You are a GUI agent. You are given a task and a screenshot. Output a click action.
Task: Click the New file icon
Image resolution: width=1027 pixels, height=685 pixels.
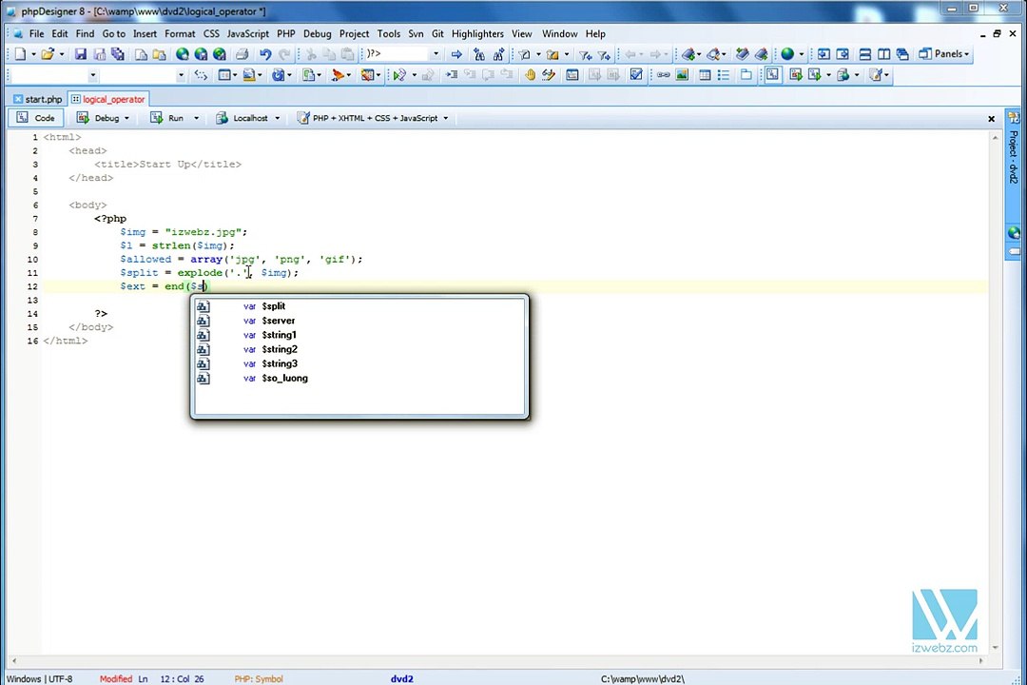click(x=20, y=54)
